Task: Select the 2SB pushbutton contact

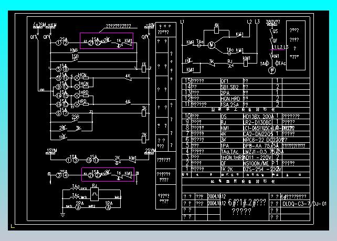Action: (75, 118)
